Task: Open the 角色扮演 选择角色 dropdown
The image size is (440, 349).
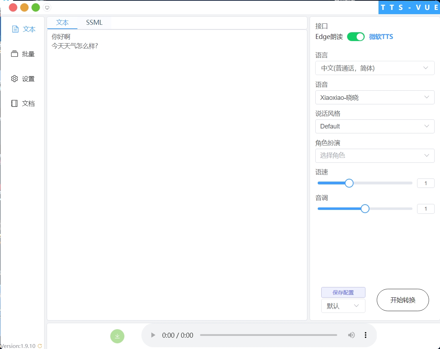Action: coord(375,155)
